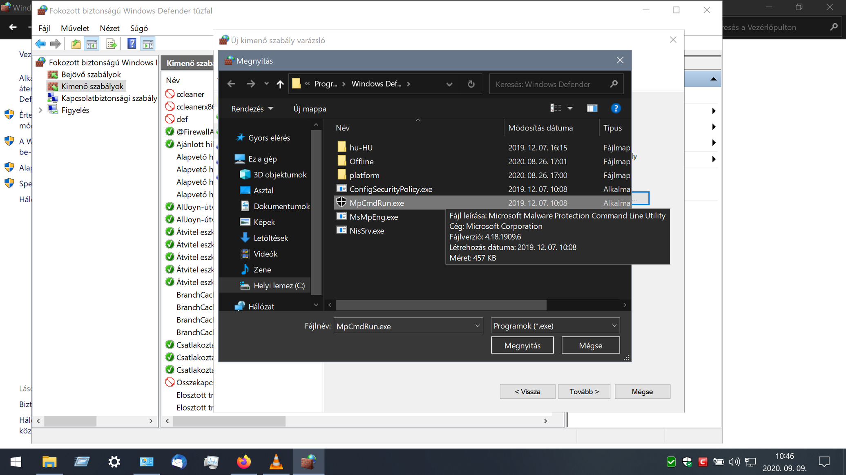Viewport: 846px width, 475px height.
Task: Click the show/hide console tree toolbar icon
Action: (x=92, y=44)
